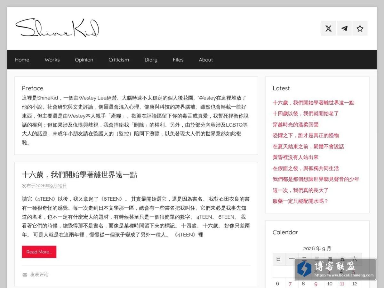Open the X (Twitter) social icon
Image resolution: width=384 pixels, height=288 pixels.
coord(328,28)
